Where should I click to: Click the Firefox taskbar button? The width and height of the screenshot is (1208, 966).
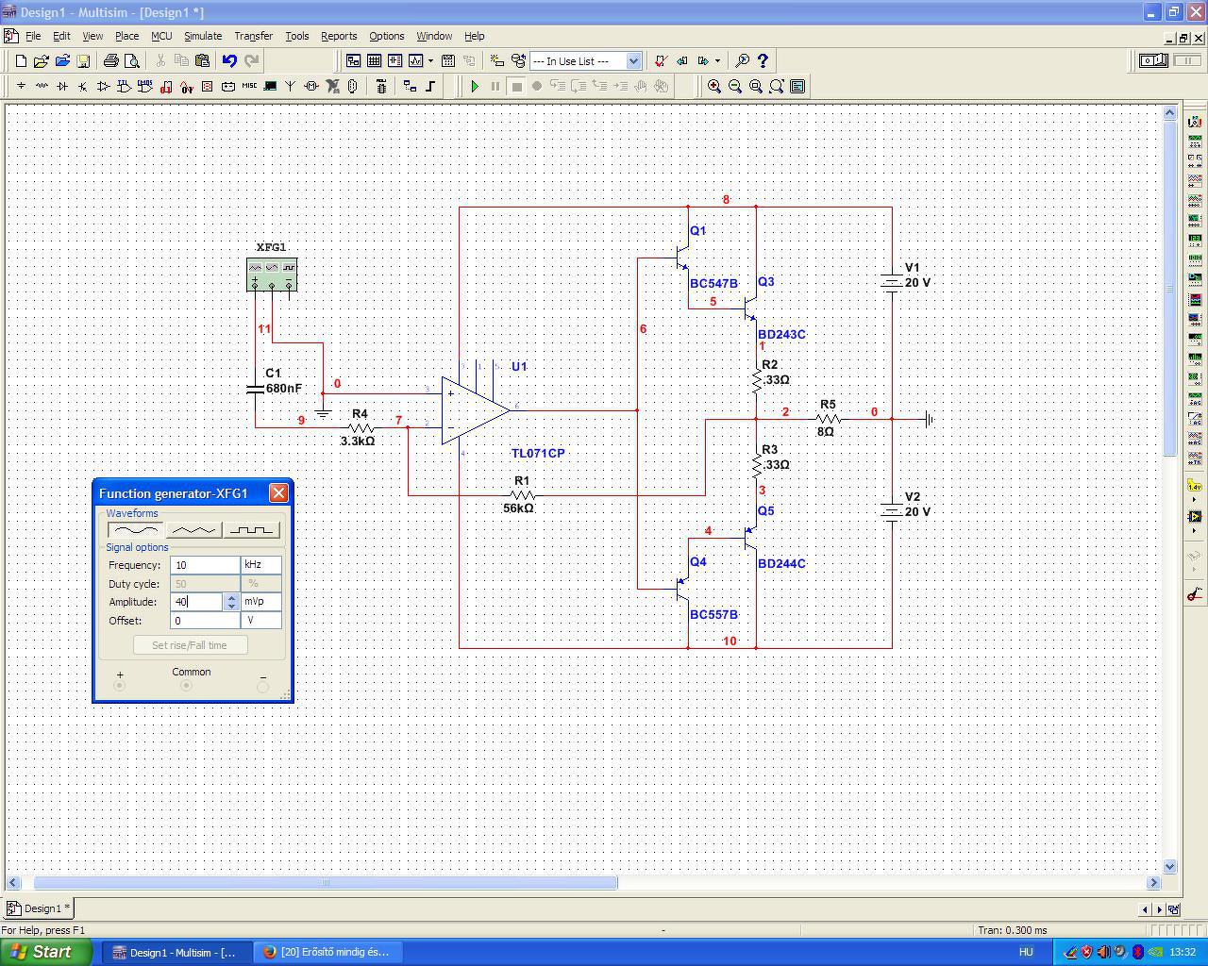click(327, 952)
